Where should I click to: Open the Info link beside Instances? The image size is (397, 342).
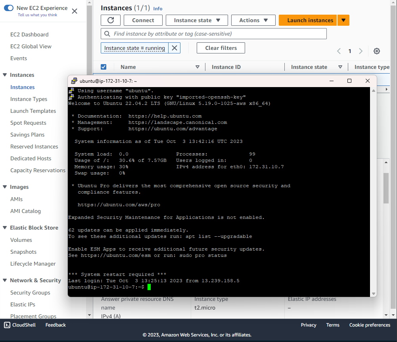[x=157, y=9]
